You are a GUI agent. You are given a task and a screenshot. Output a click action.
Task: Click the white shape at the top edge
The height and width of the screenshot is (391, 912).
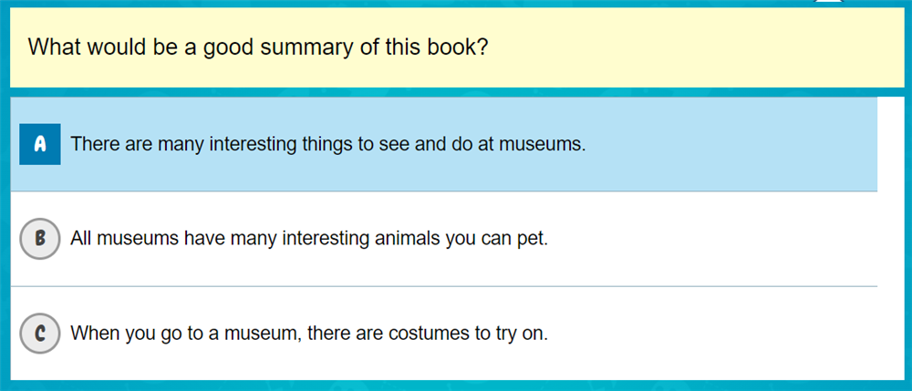tap(828, 2)
